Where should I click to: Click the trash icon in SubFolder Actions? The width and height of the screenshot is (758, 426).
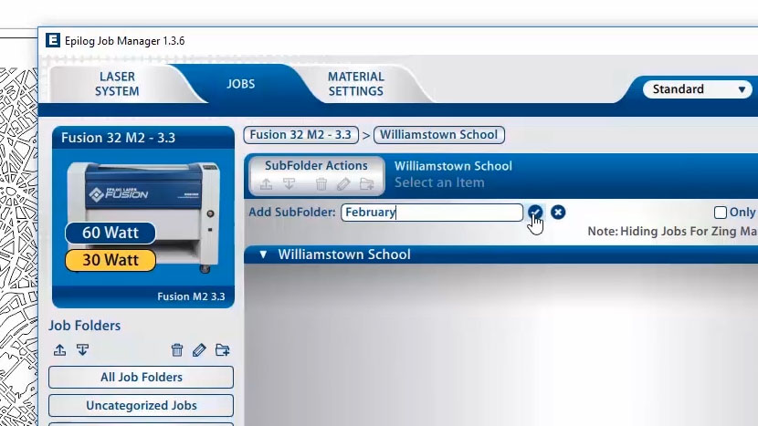point(321,184)
